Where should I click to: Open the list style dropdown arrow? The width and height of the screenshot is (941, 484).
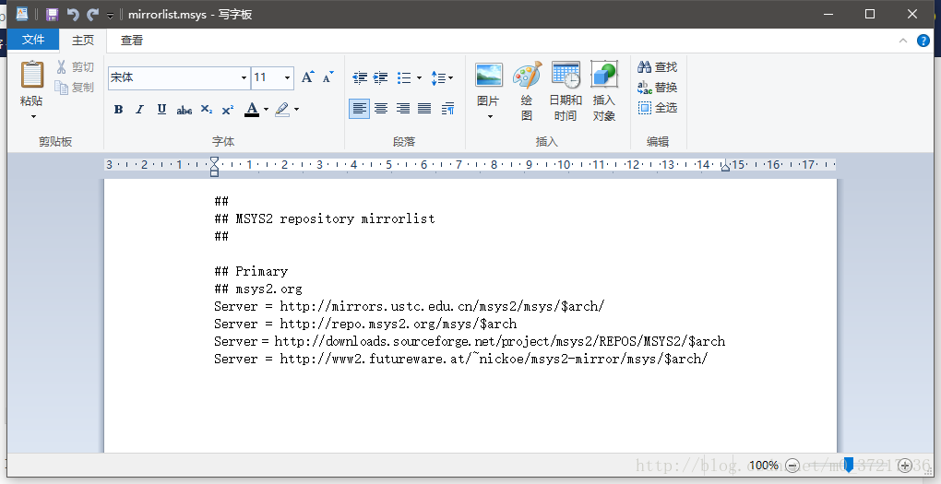[x=419, y=78]
